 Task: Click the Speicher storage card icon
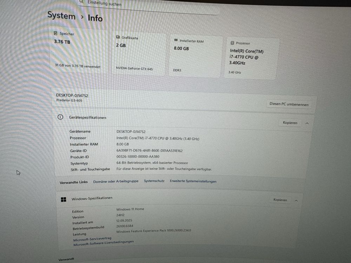click(x=55, y=33)
